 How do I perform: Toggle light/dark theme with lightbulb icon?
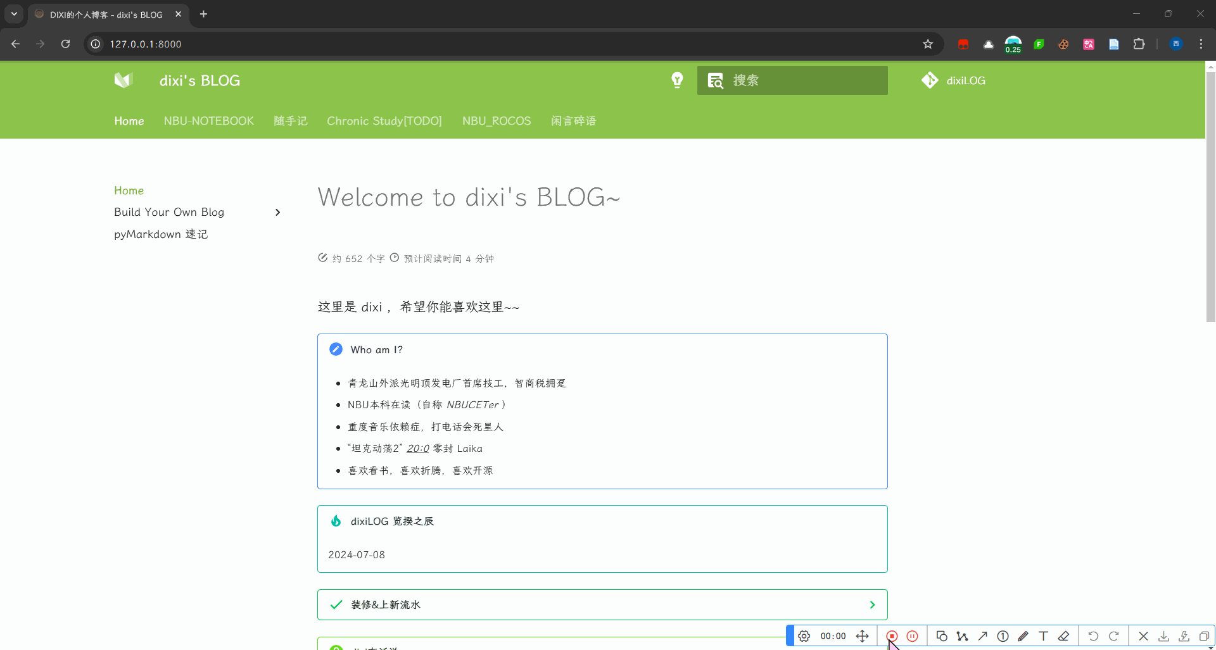pyautogui.click(x=677, y=80)
